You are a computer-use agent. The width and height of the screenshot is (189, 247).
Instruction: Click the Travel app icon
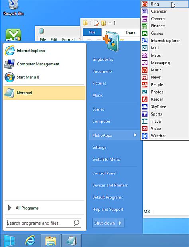[x=145, y=121]
